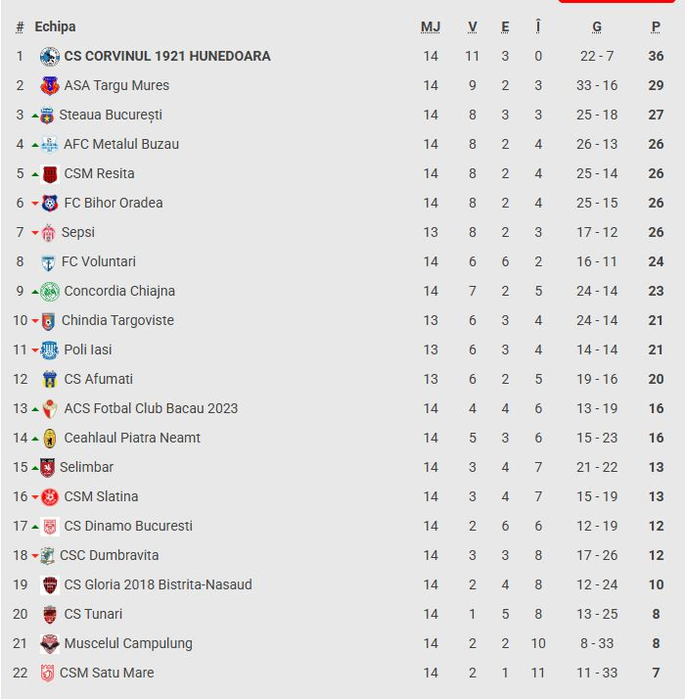Click the Concordia Chiajna green logo
Image resolution: width=685 pixels, height=699 pixels.
50,292
